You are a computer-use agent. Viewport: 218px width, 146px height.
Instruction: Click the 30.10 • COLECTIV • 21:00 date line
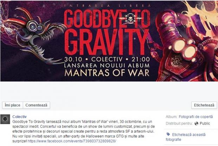point(107,59)
